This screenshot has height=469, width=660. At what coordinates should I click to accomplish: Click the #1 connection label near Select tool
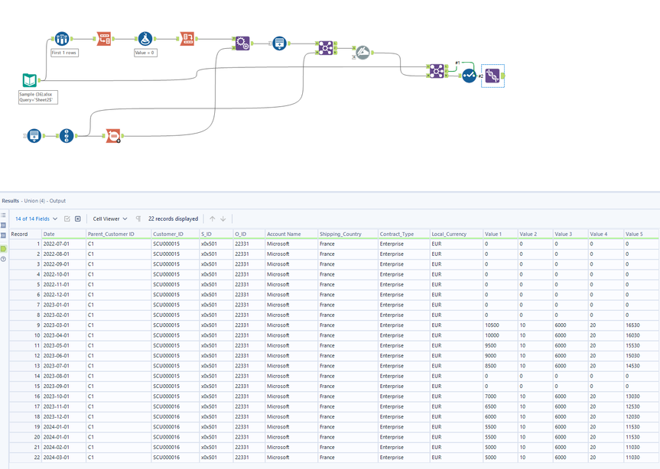coord(457,63)
